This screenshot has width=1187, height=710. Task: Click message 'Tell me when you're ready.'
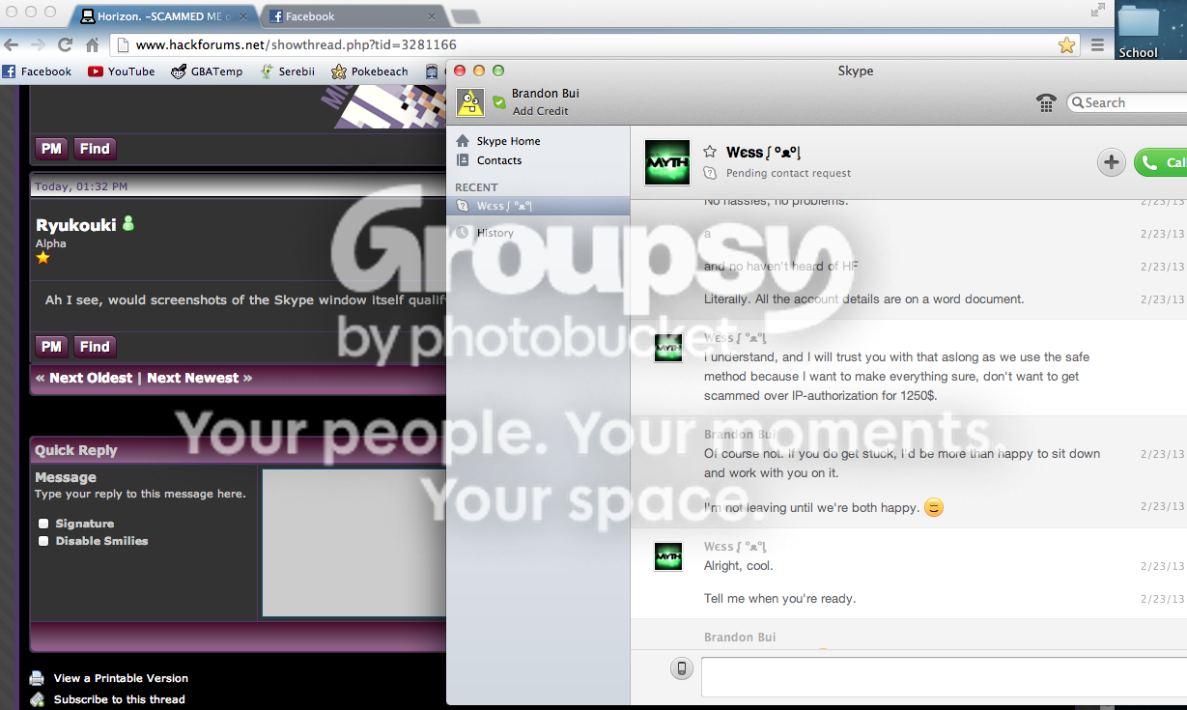(x=779, y=598)
